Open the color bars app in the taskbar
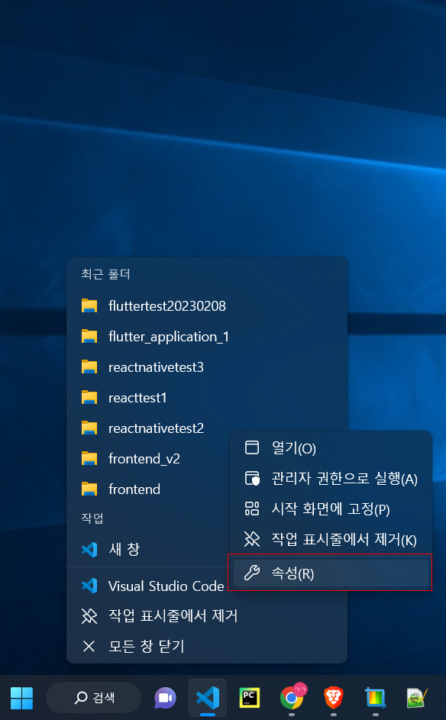Image resolution: width=446 pixels, height=720 pixels. pyautogui.click(x=376, y=698)
